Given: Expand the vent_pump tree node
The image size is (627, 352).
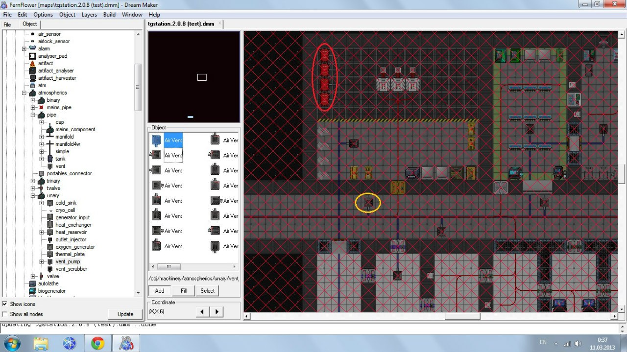Looking at the screenshot, I should (x=42, y=262).
